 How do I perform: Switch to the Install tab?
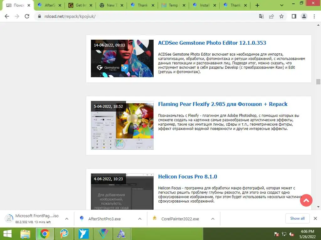(204, 5)
